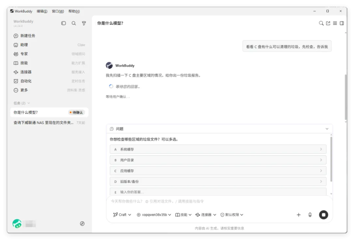
Task: Open the xopqwen36v35b model dropdown
Action: click(x=154, y=215)
